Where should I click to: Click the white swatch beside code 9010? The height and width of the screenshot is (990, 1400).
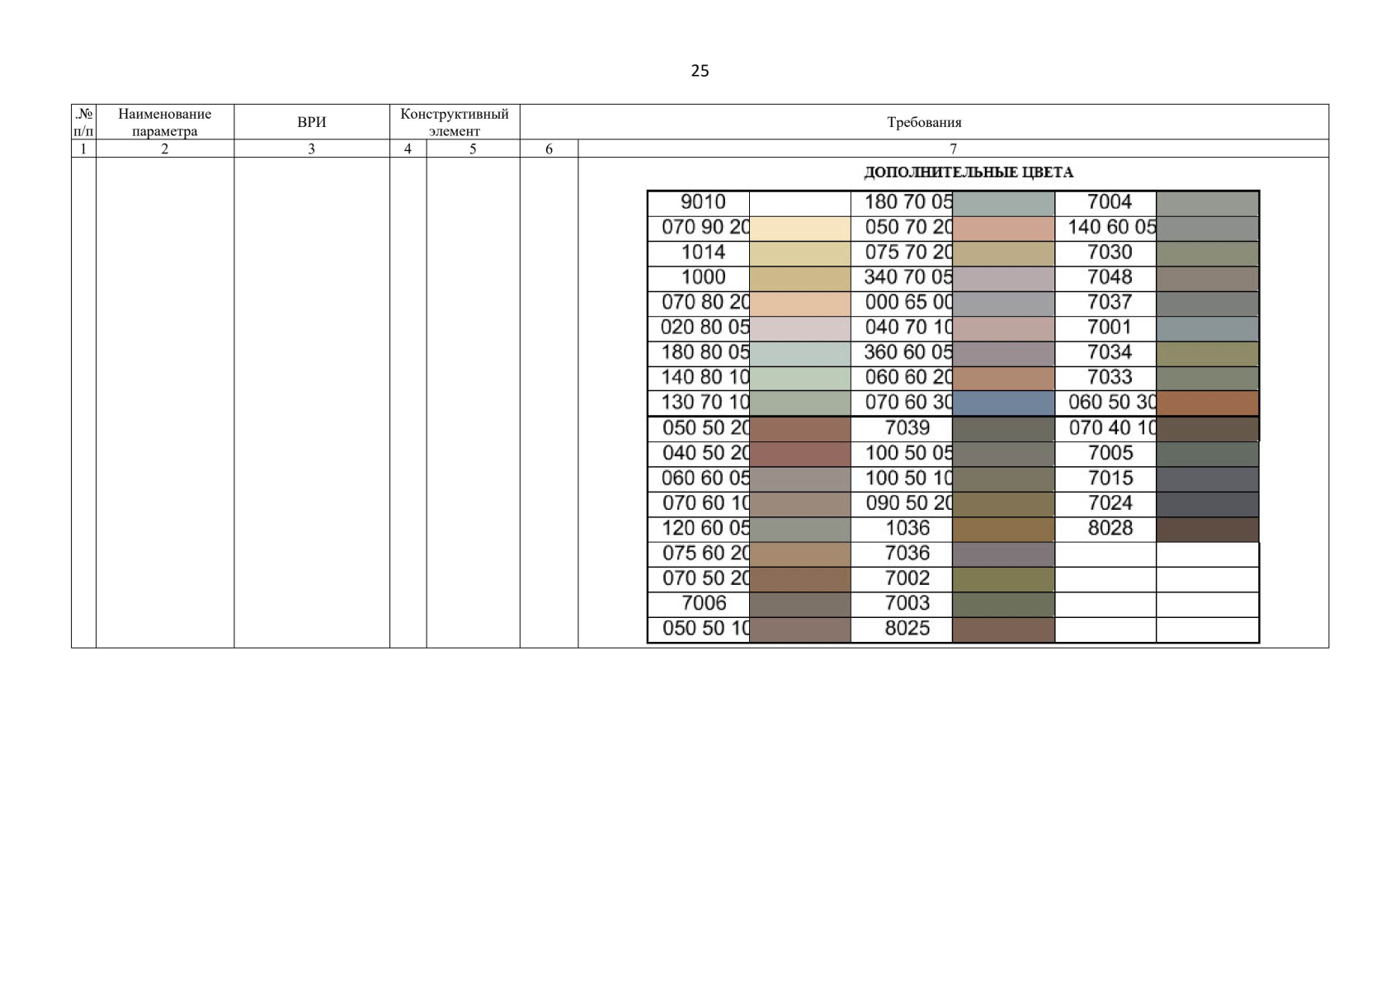point(799,203)
